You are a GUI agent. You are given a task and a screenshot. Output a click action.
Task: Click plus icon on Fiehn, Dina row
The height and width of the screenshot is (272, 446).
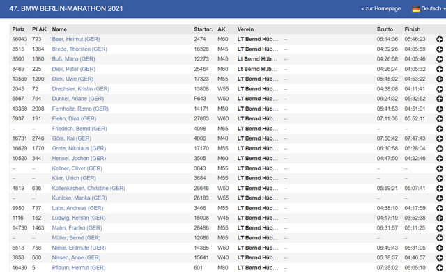[440, 119]
